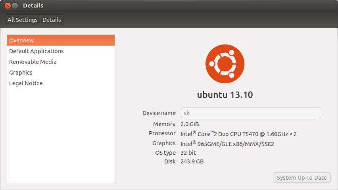
Task: Minimize the Details window
Action: point(15,6)
